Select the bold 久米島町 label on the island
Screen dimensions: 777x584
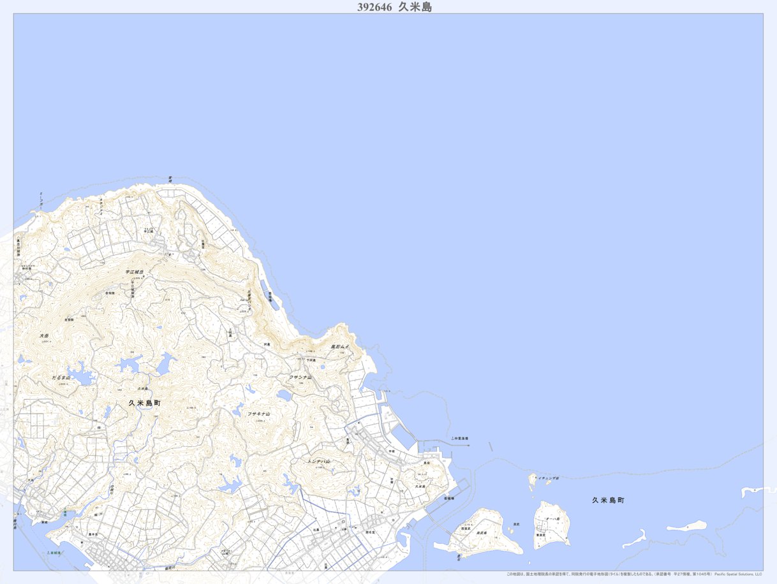(144, 403)
